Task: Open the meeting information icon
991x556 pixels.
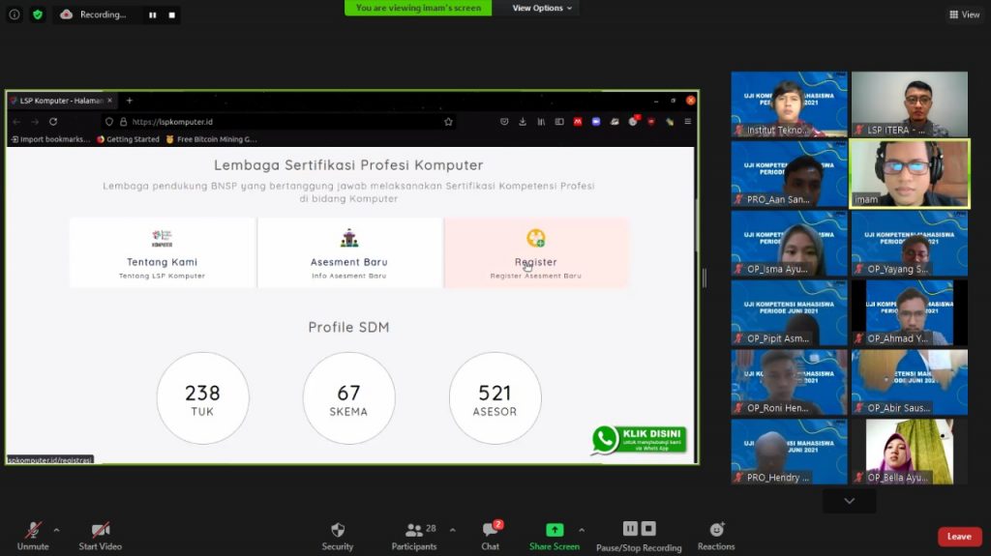Action: pos(14,14)
